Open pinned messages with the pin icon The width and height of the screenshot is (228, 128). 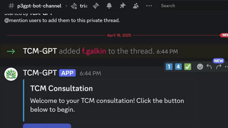point(122,6)
